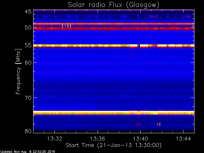Click the '45' frequency axis label
The image size is (204, 153).
click(x=28, y=11)
